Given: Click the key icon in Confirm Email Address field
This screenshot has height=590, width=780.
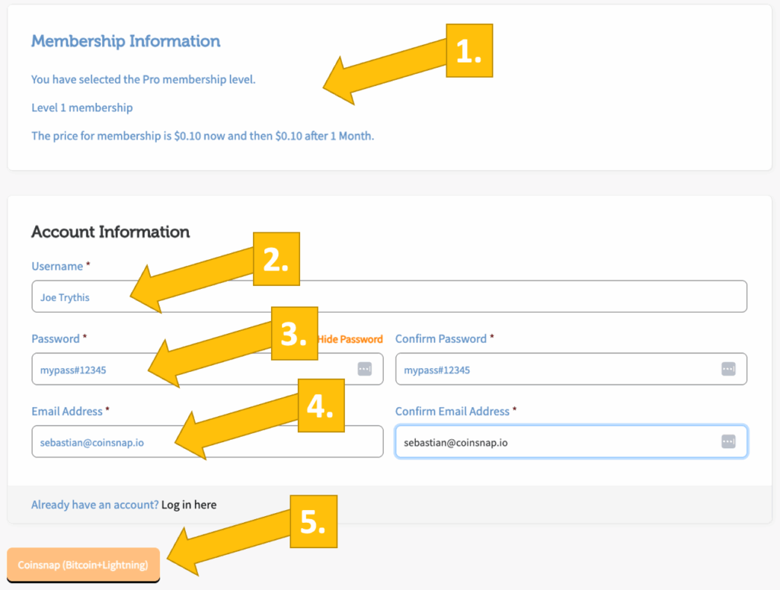Looking at the screenshot, I should (x=728, y=441).
